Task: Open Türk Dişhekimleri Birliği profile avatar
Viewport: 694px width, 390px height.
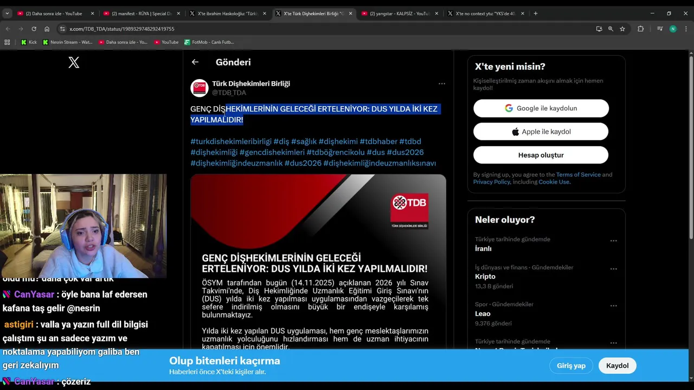Action: [200, 88]
